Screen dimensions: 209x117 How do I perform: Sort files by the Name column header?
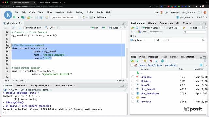click(146, 69)
